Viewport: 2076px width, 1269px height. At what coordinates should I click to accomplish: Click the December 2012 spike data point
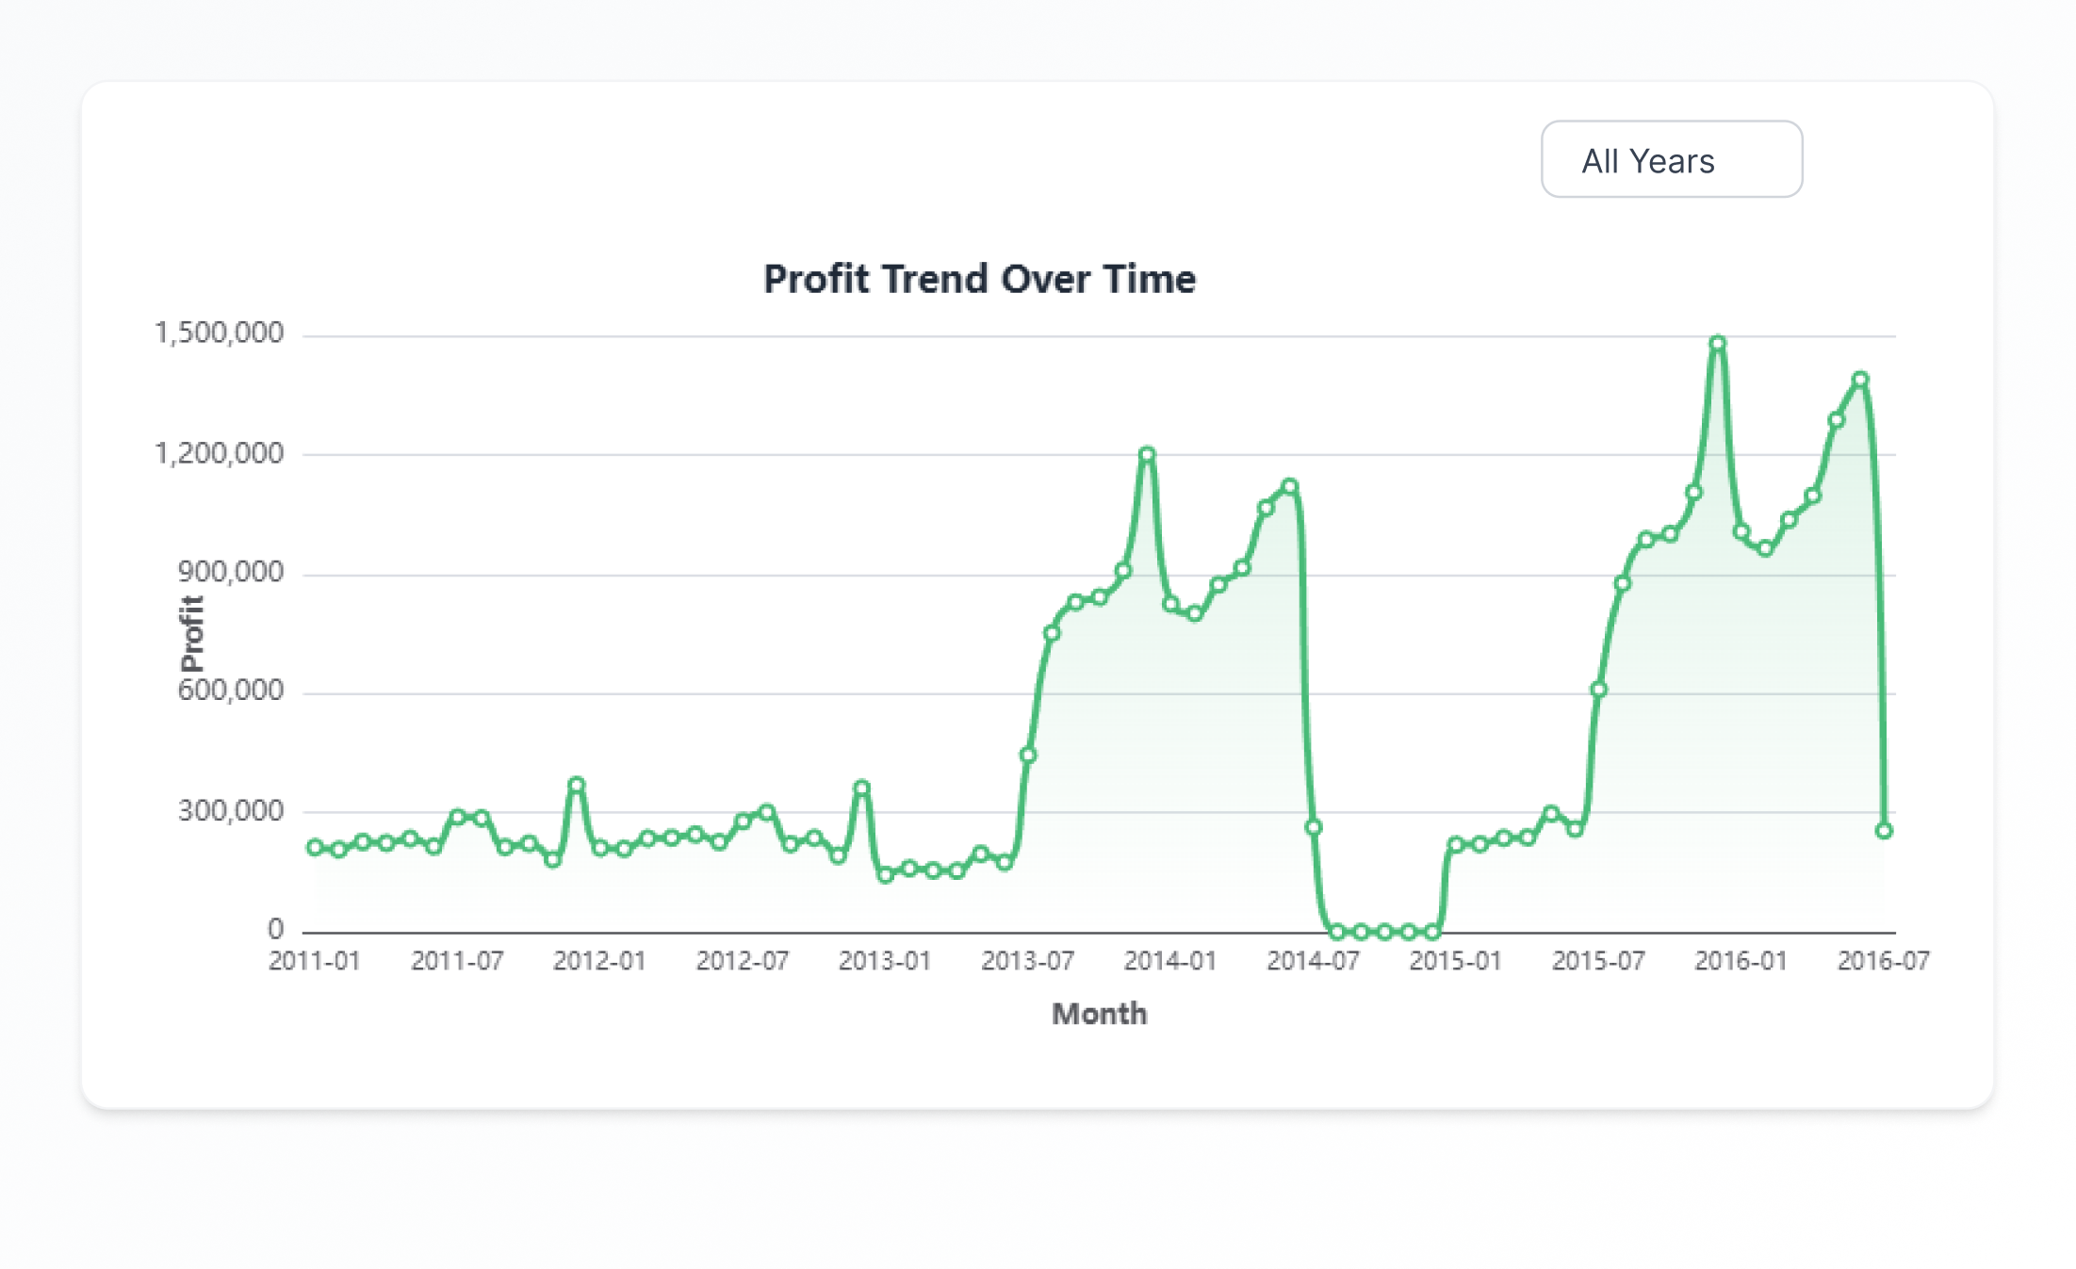861,788
